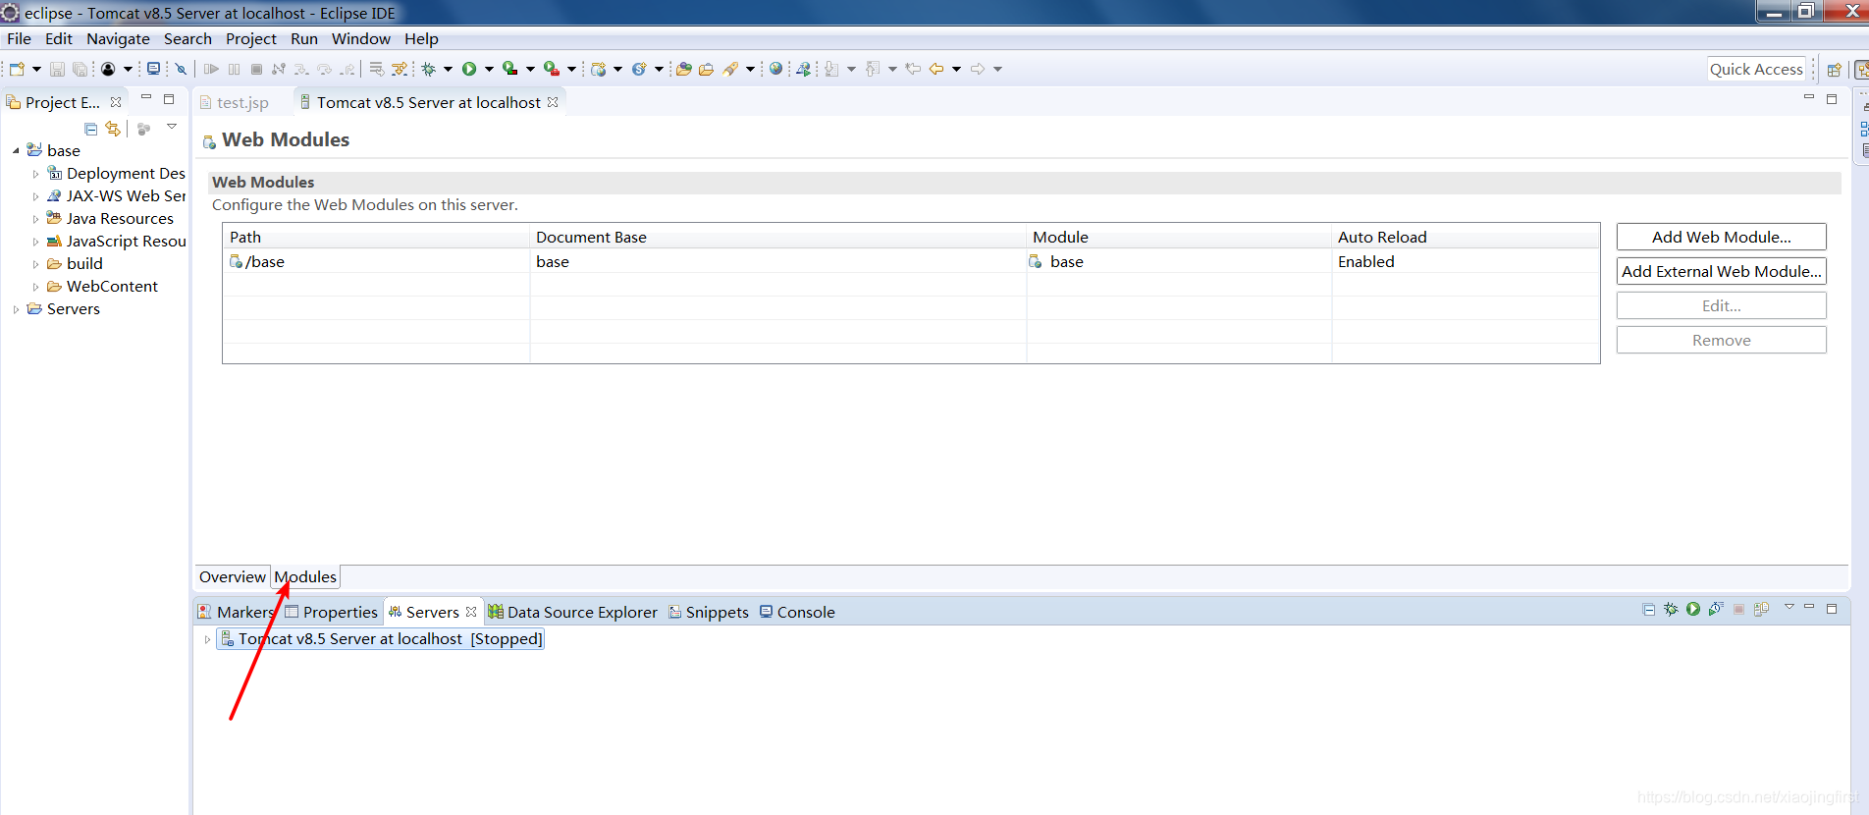Screen dimensions: 1869x815
Task: Click the Auto Reload column header
Action: click(1465, 237)
